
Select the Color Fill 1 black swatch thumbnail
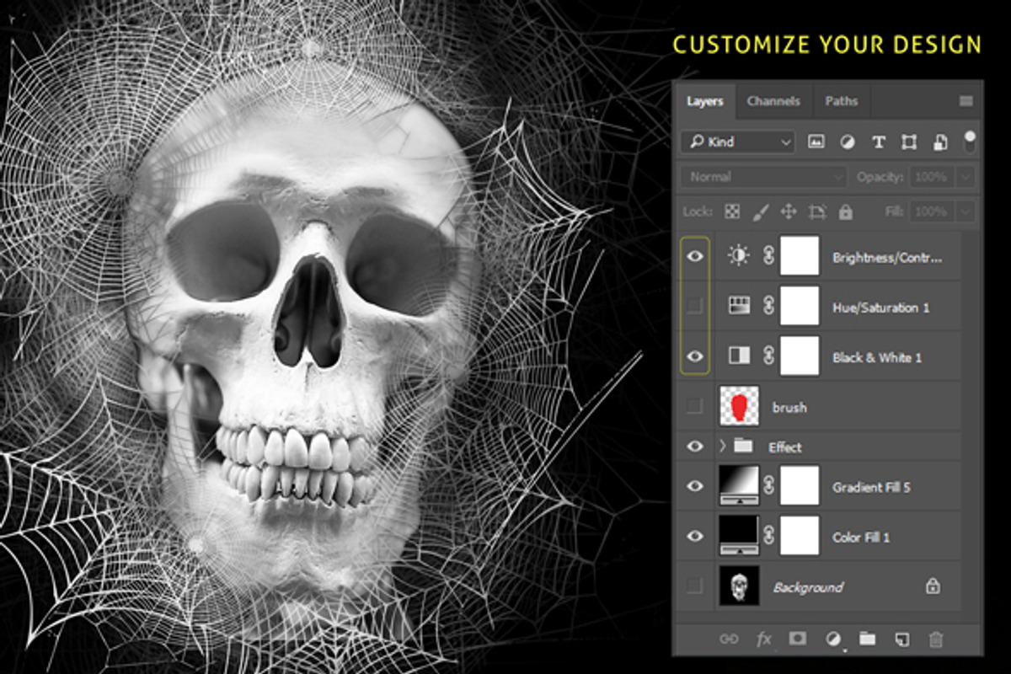(739, 536)
